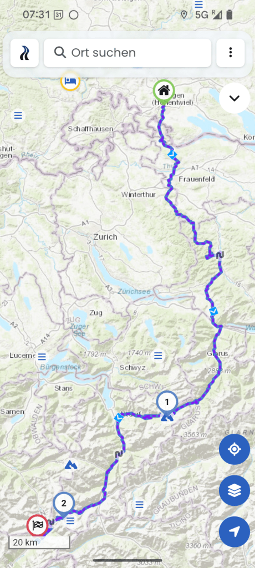The width and height of the screenshot is (255, 568).
Task: Tap the 20 km scale bar
Action: coord(39,542)
